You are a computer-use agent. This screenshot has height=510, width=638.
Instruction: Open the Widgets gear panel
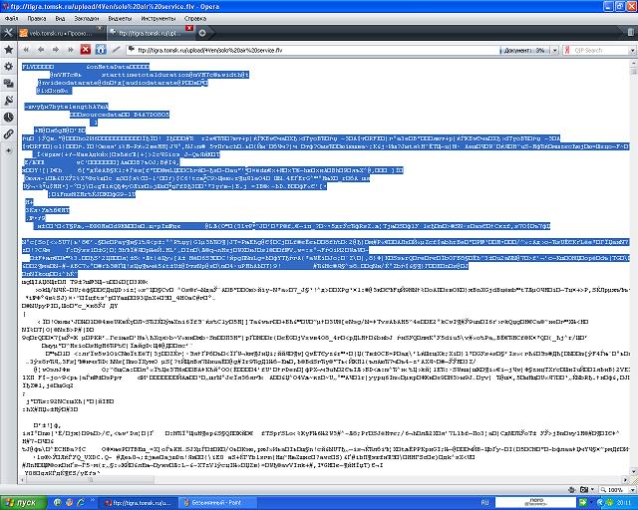[x=8, y=67]
